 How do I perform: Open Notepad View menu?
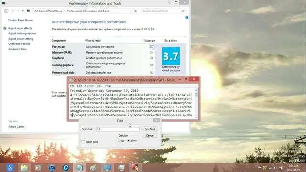tap(99, 86)
